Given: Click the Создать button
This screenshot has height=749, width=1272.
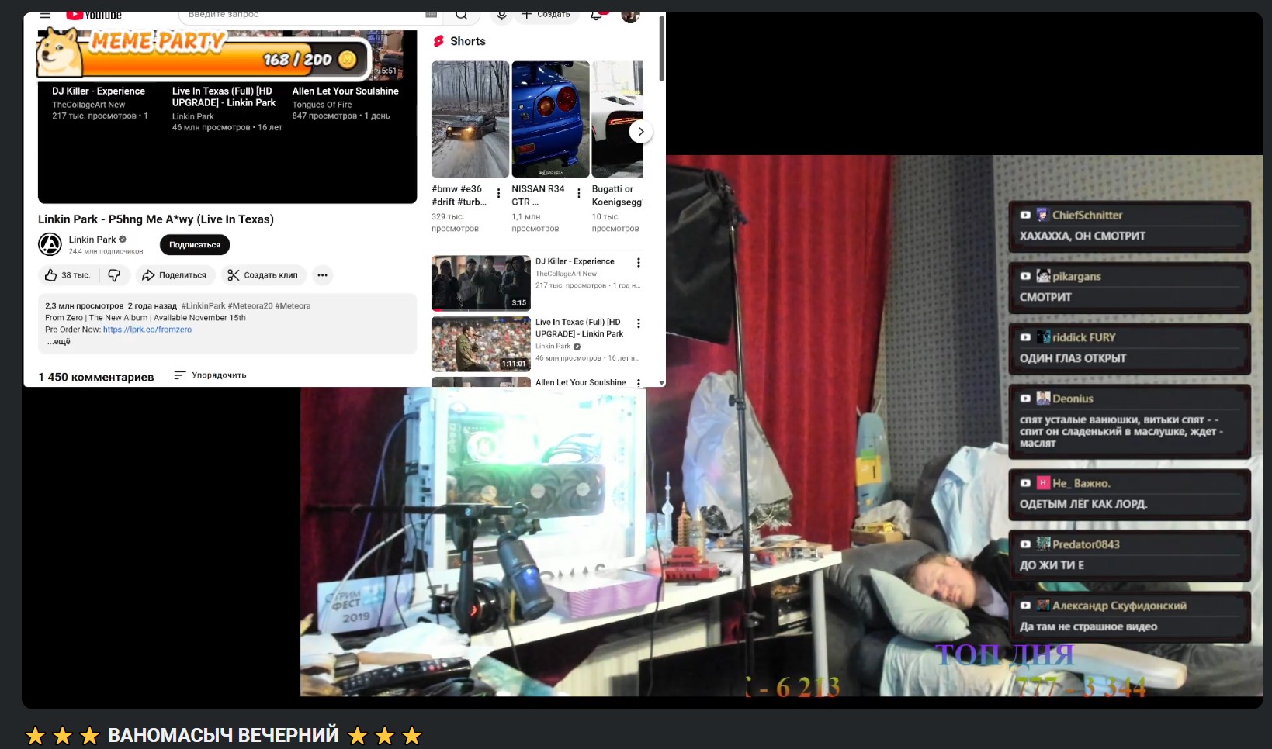Looking at the screenshot, I should click(x=546, y=15).
